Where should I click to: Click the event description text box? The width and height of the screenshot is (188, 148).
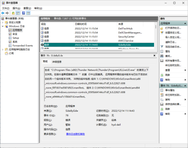96,84
